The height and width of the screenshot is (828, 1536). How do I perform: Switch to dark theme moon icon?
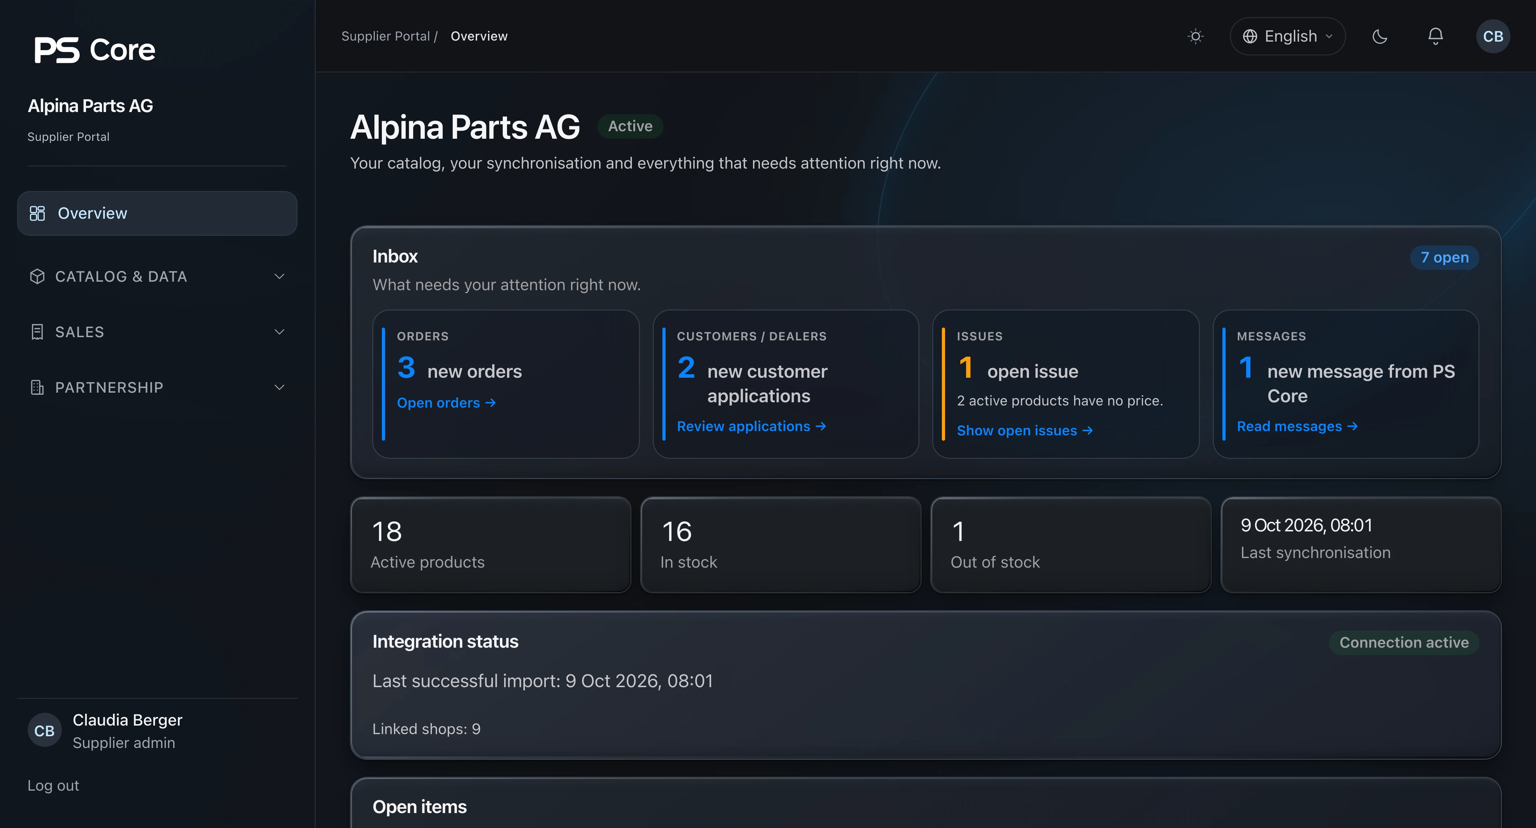1380,36
